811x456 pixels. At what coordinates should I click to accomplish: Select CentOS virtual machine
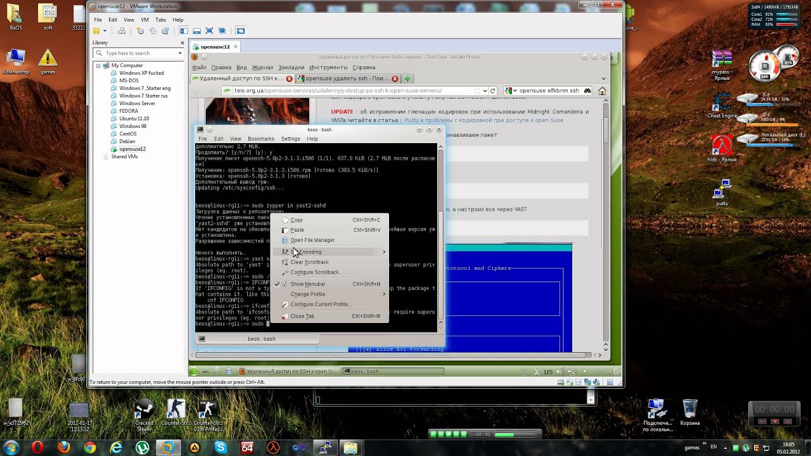pyautogui.click(x=128, y=134)
